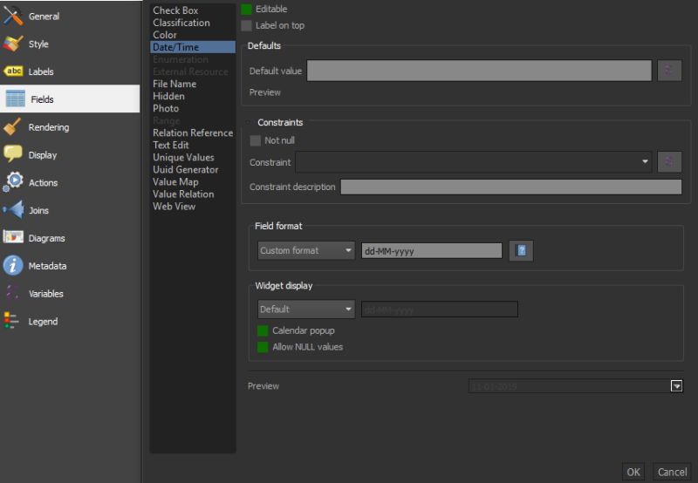Click the abc Labels icon
The height and width of the screenshot is (483, 698).
pyautogui.click(x=13, y=71)
